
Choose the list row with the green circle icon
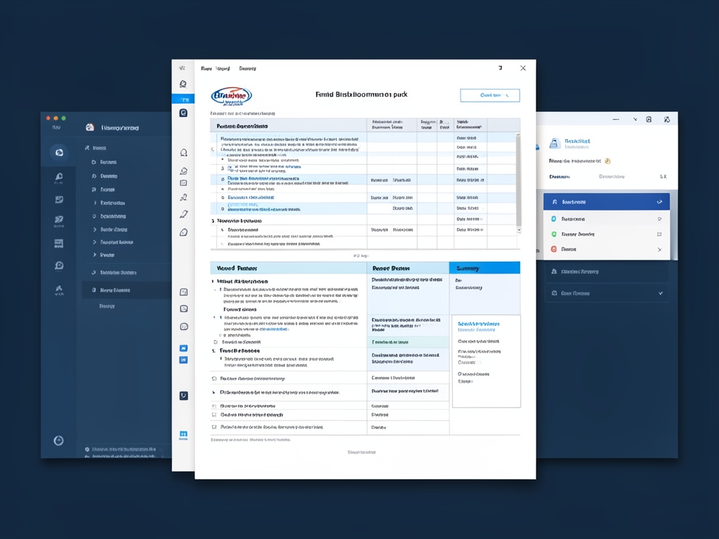click(x=606, y=234)
